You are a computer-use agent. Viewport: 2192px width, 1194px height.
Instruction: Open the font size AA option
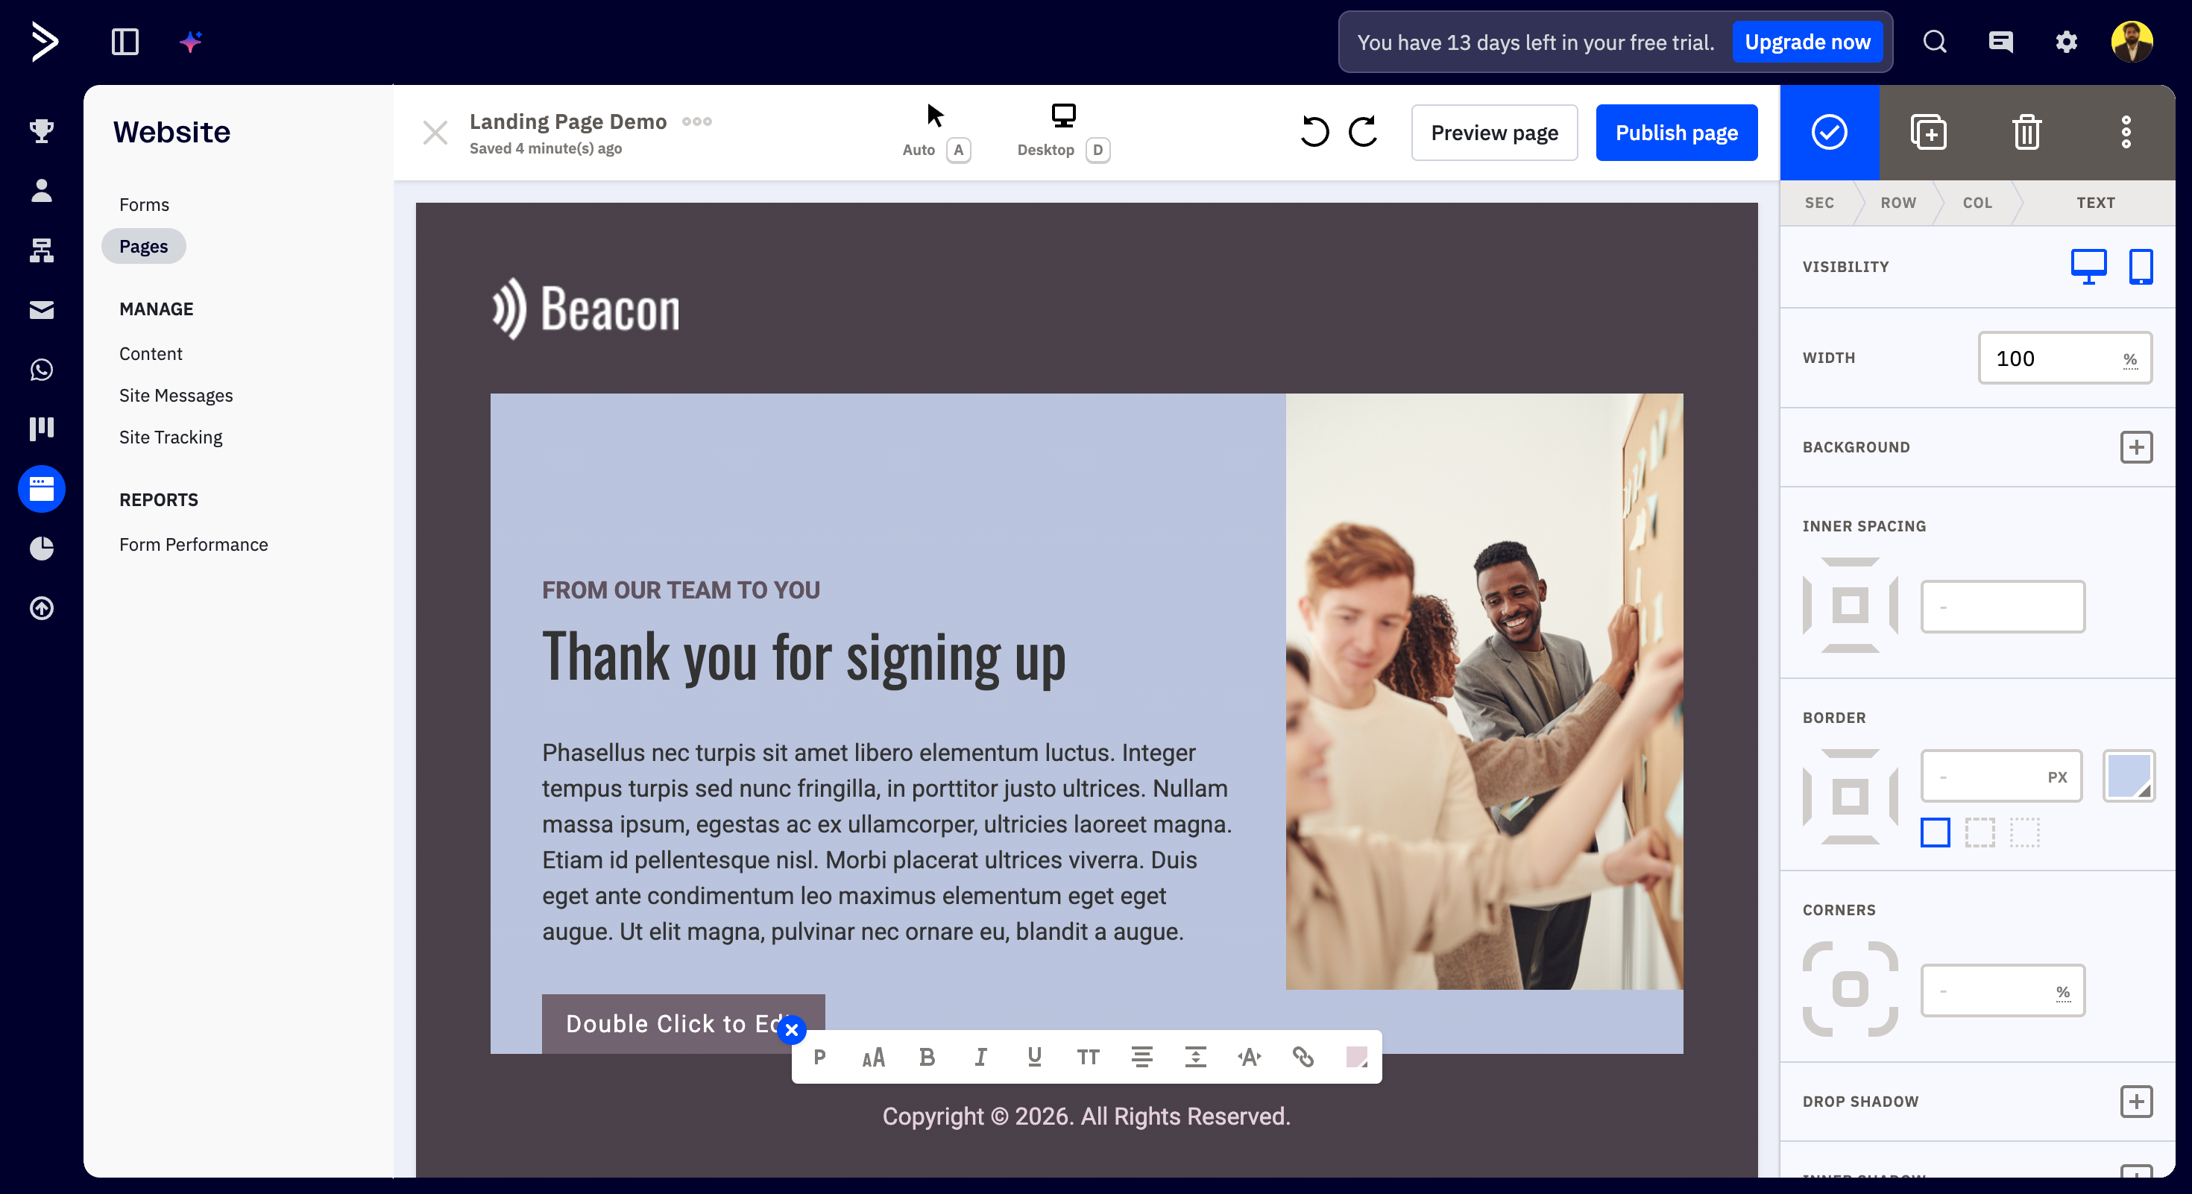pos(873,1057)
